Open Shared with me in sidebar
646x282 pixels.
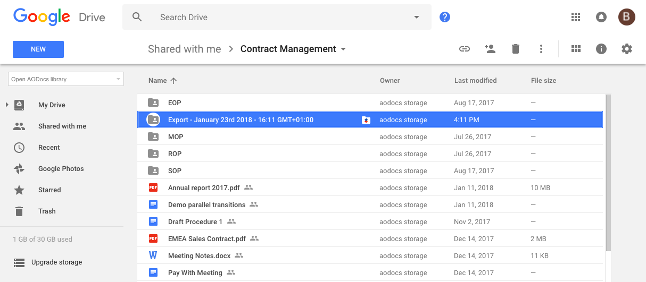point(62,126)
